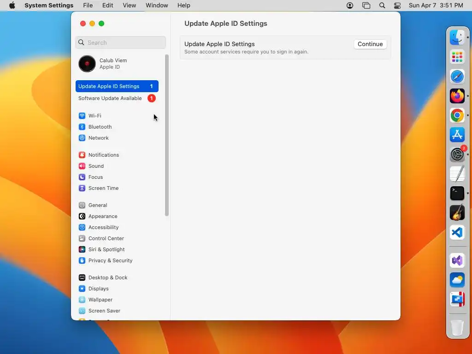Open System Settings icon in Dock
The image size is (472, 354).
(x=457, y=154)
